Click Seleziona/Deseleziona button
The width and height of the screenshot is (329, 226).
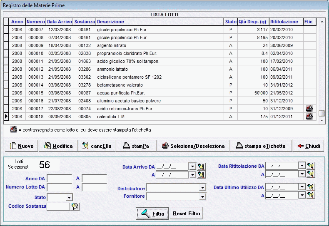coord(193,146)
